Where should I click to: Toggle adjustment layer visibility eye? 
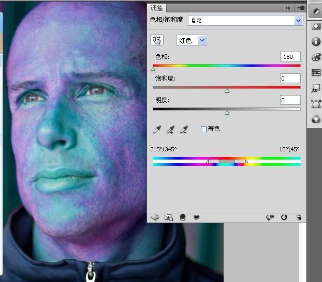click(x=196, y=217)
